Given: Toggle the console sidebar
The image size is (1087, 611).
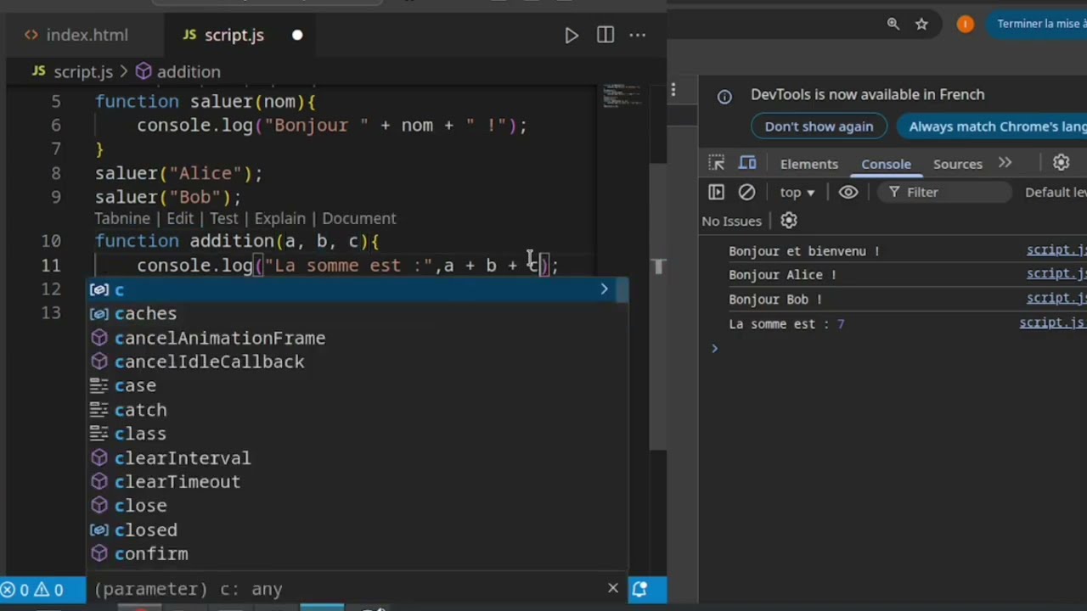Looking at the screenshot, I should [x=716, y=193].
